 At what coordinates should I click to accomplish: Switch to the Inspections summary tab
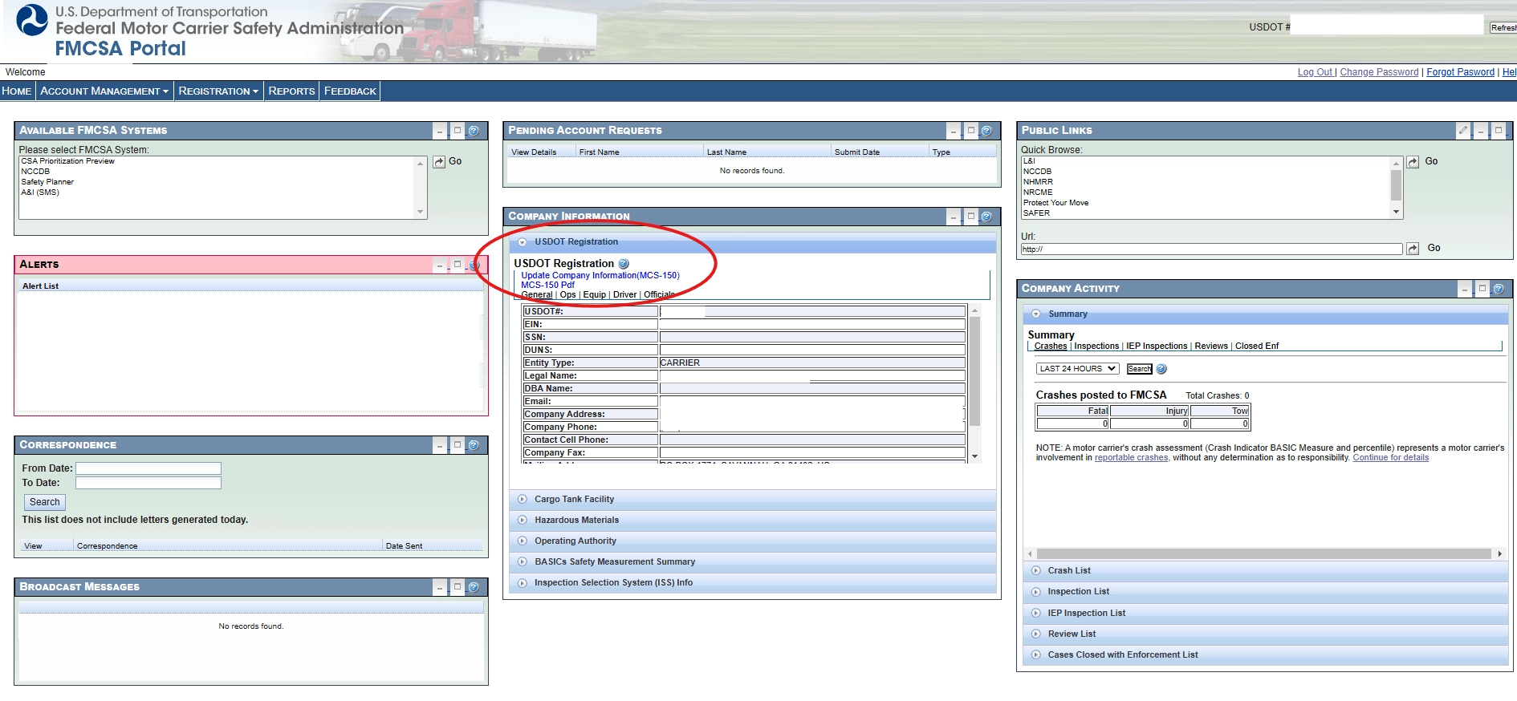[1096, 346]
